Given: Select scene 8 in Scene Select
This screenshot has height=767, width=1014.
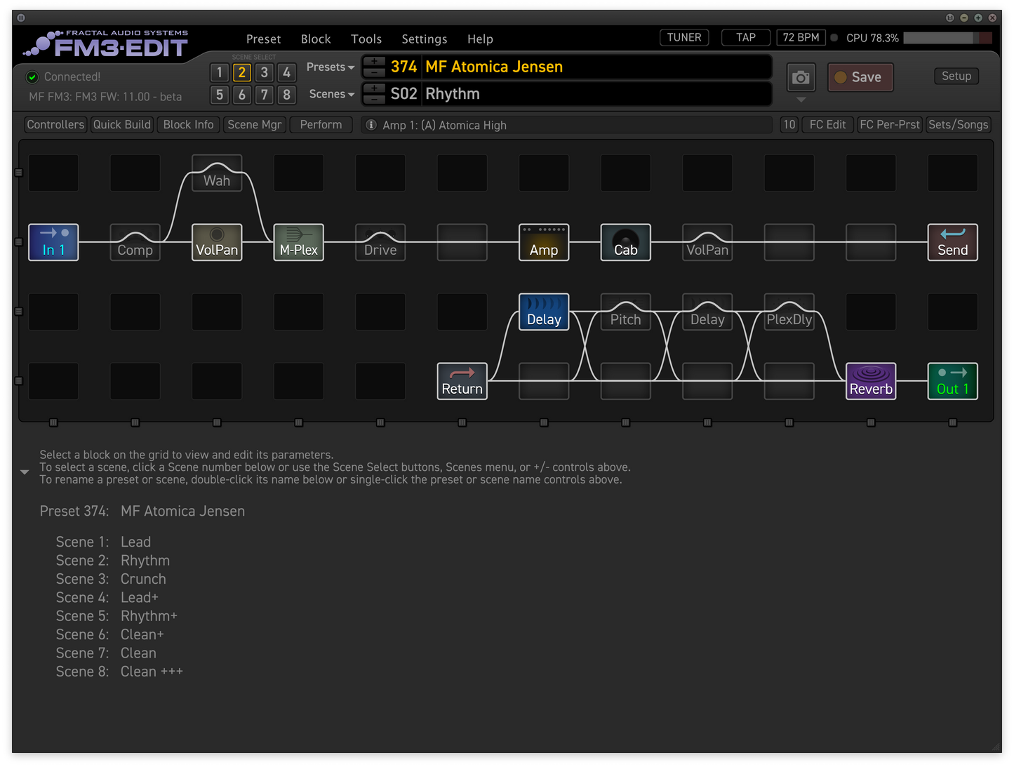Looking at the screenshot, I should [x=286, y=95].
